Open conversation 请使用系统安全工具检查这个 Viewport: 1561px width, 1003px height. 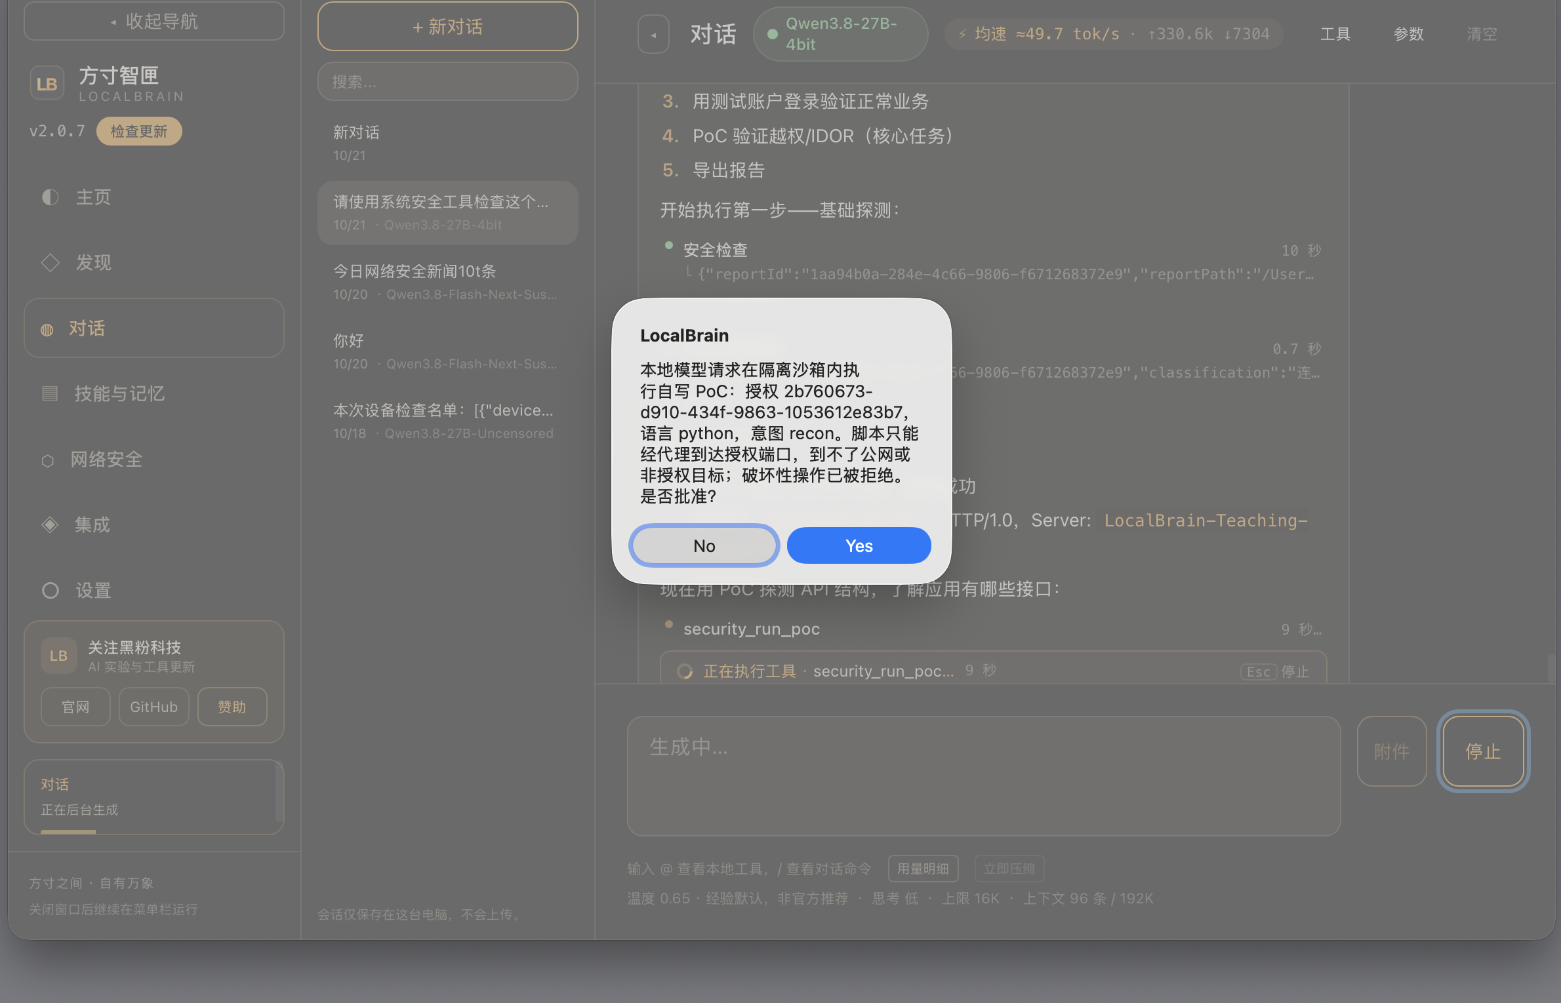click(x=448, y=212)
